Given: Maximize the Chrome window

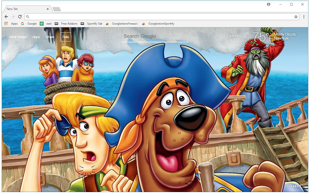Looking at the screenshot, I should point(291,4).
